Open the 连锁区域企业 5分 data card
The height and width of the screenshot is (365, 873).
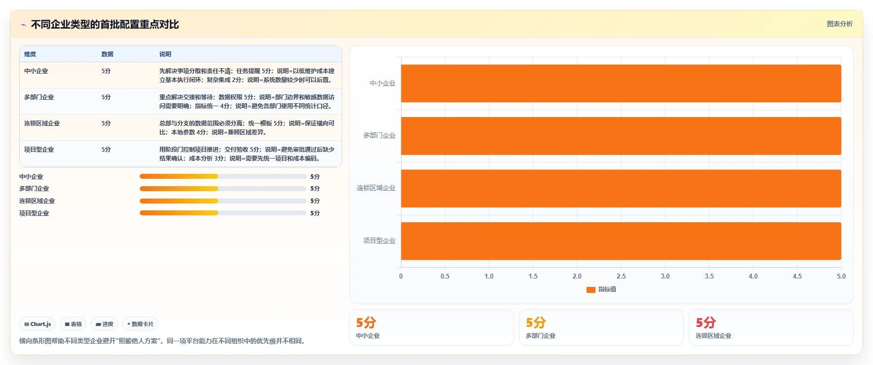(x=771, y=327)
